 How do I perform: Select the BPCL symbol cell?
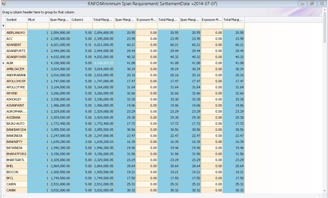coord(16,178)
